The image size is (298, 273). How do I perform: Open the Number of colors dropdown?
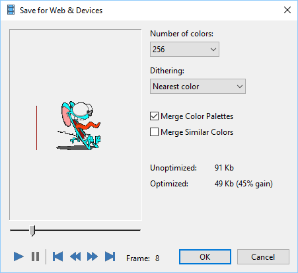pyautogui.click(x=184, y=50)
